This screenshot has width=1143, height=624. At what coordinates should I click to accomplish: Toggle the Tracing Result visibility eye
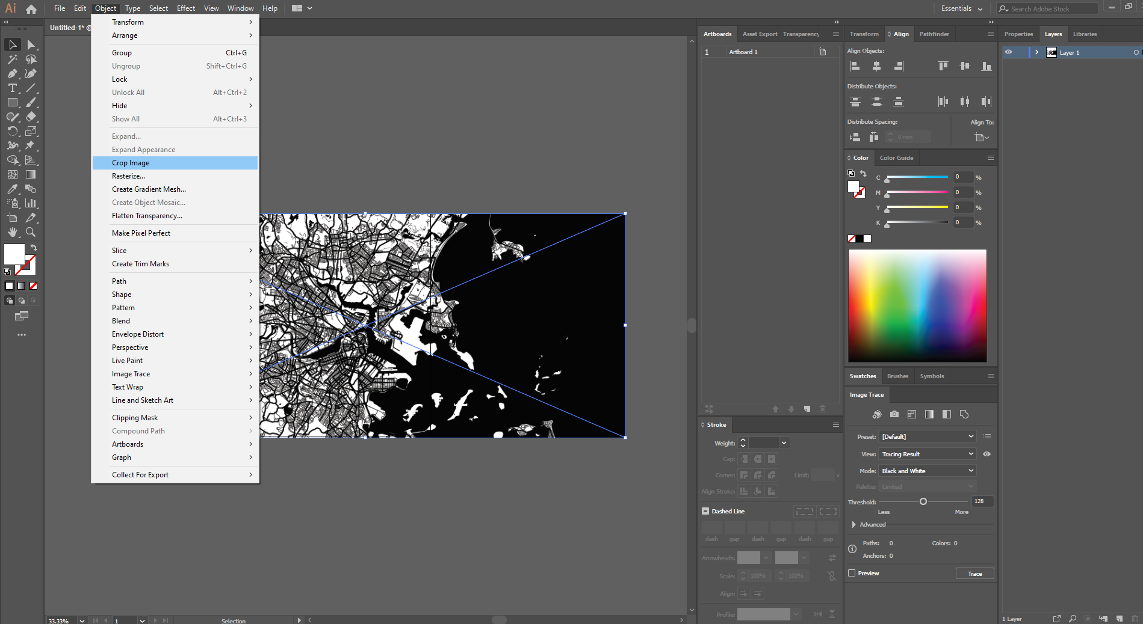(987, 454)
